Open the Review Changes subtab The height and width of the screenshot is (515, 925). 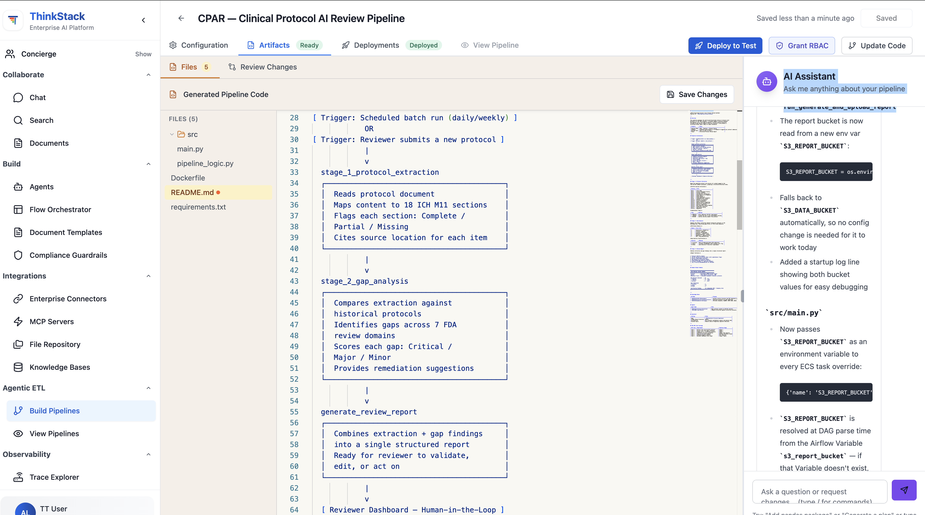(263, 67)
